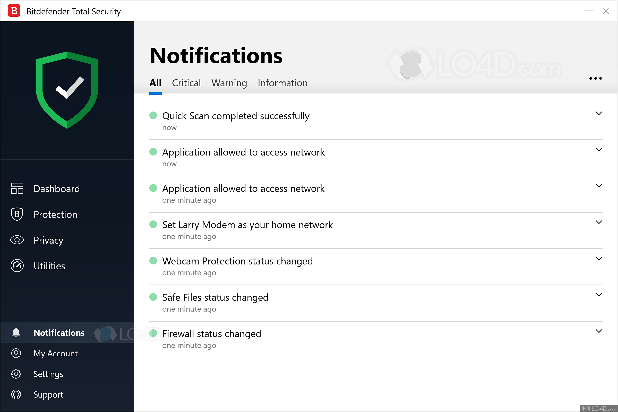Click the three-dot overflow menu button
Screen dimensions: 618x412
pos(595,78)
